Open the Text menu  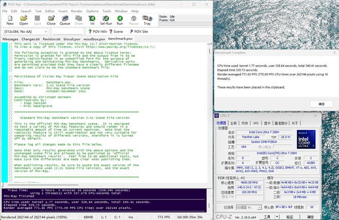[x=39, y=11]
